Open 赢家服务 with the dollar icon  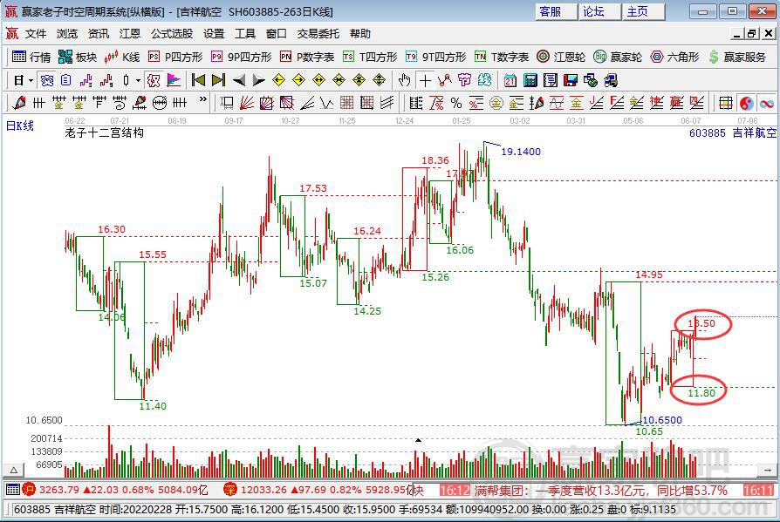pos(737,58)
